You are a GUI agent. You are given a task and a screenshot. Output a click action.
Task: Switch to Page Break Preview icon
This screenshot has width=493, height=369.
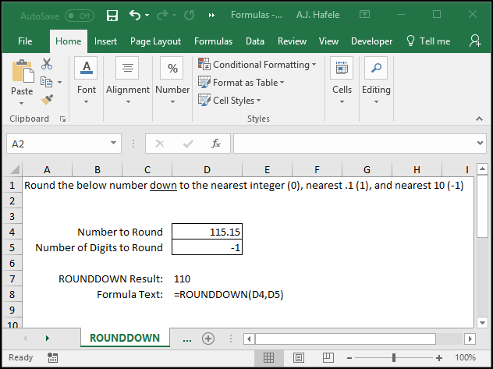(x=328, y=357)
